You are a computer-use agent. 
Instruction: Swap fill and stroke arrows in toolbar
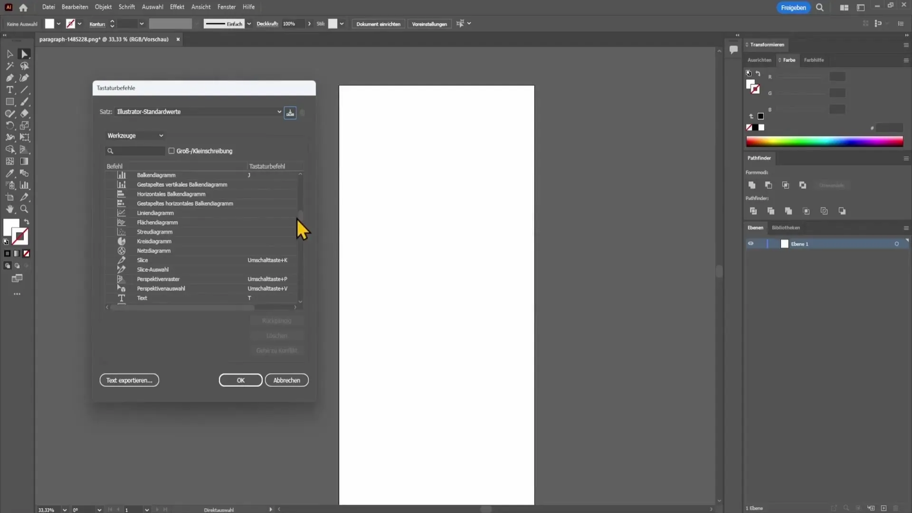pyautogui.click(x=27, y=222)
